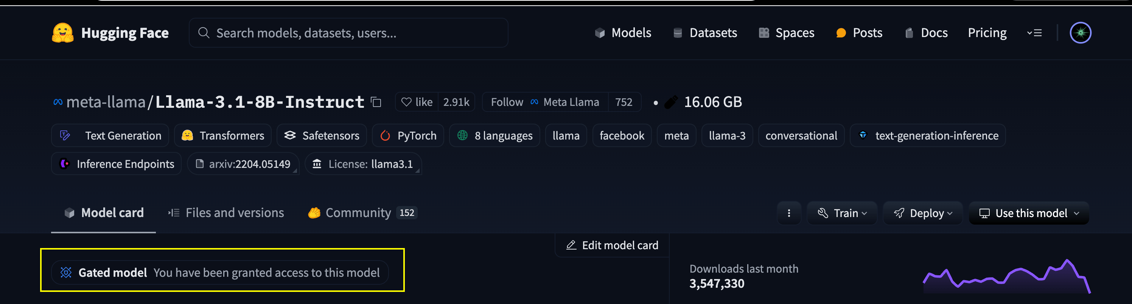Expand the Deploy dropdown
1132x304 pixels.
pyautogui.click(x=922, y=213)
